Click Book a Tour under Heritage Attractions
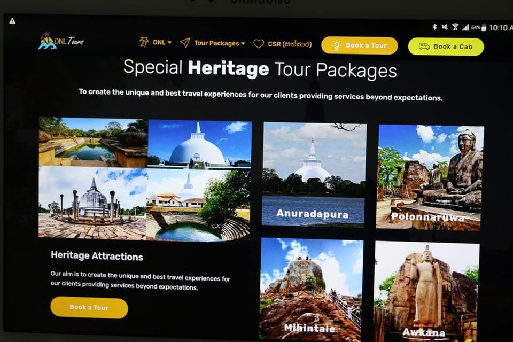 pos(89,307)
